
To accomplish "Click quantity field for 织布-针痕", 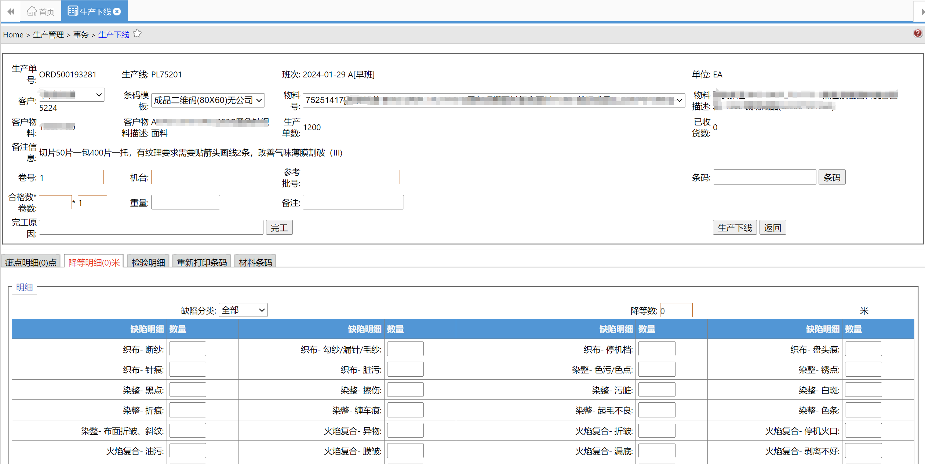I will (187, 369).
